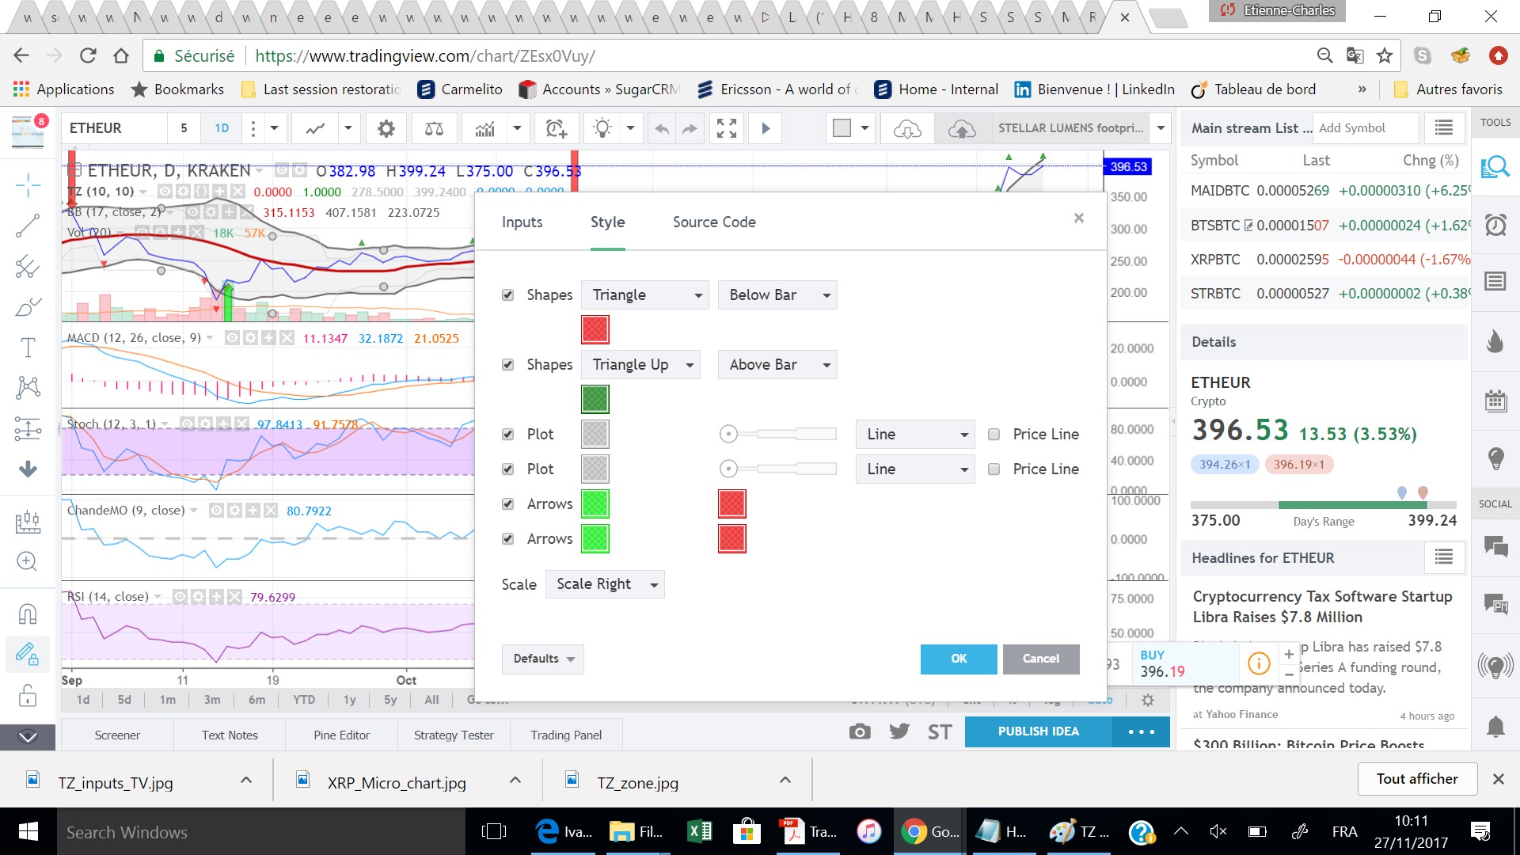The width and height of the screenshot is (1520, 855).
Task: Click the PUBLISH IDEA button
Action: [x=1038, y=731]
